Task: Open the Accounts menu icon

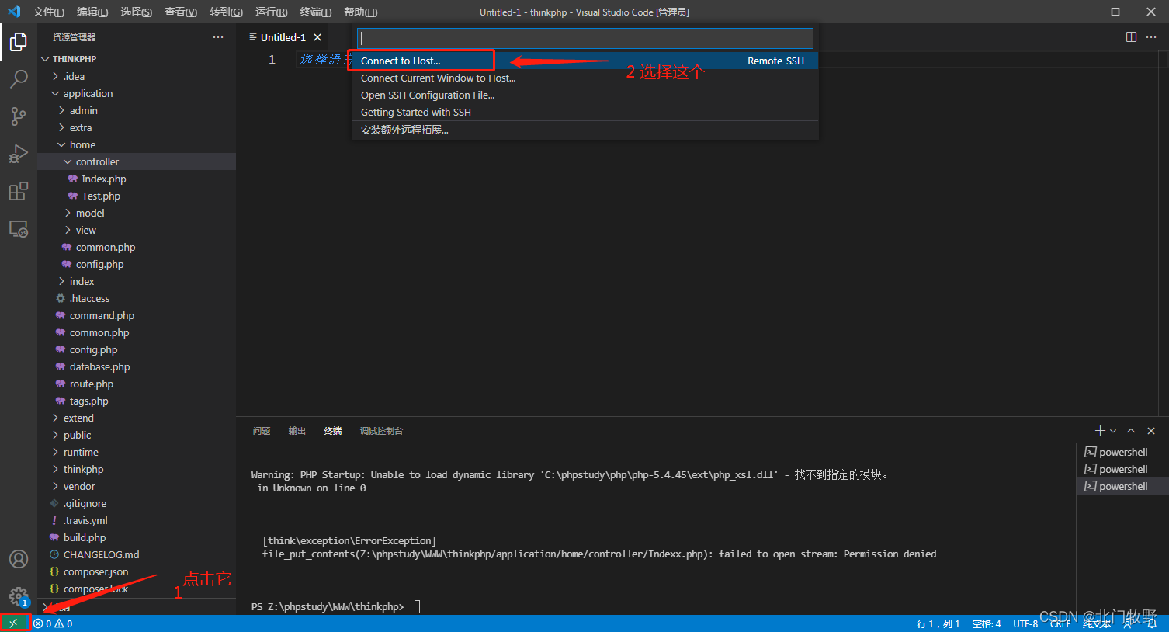Action: (19, 559)
